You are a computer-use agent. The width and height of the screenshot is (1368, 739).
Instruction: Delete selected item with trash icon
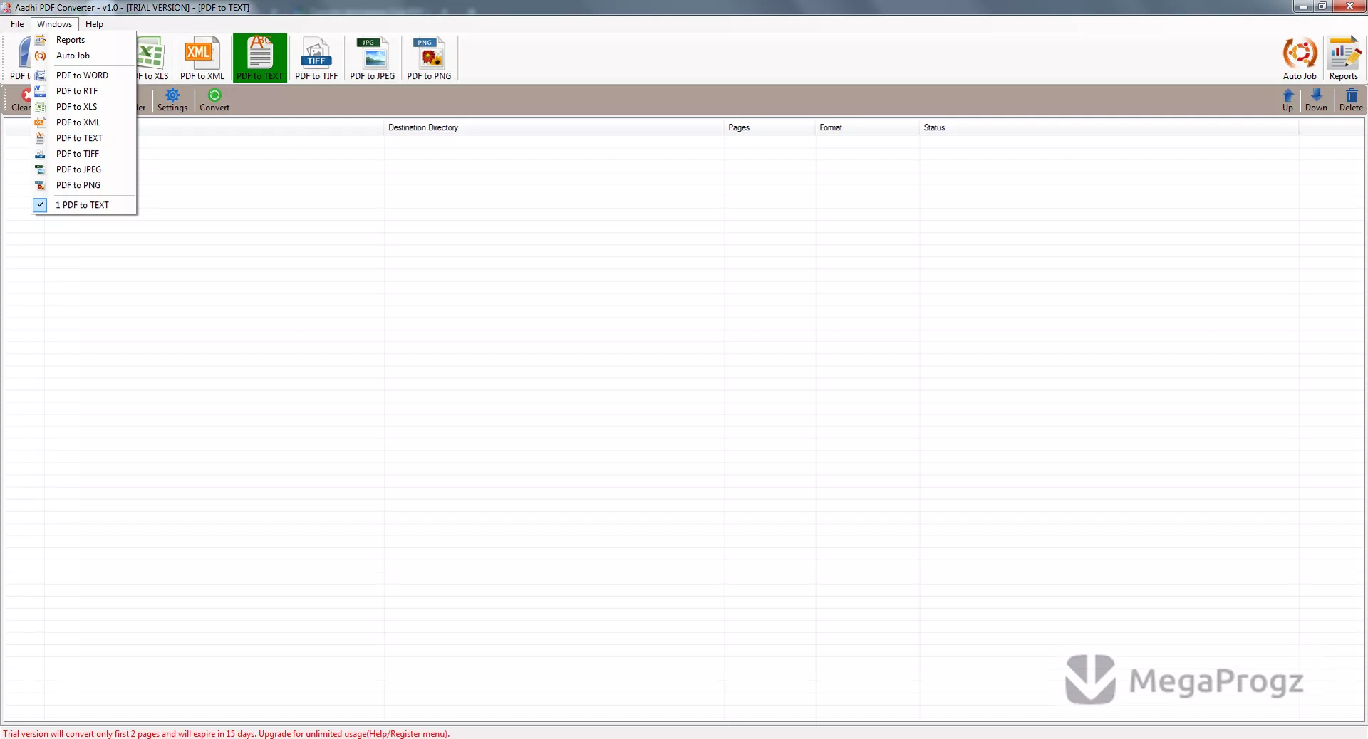[1351, 100]
